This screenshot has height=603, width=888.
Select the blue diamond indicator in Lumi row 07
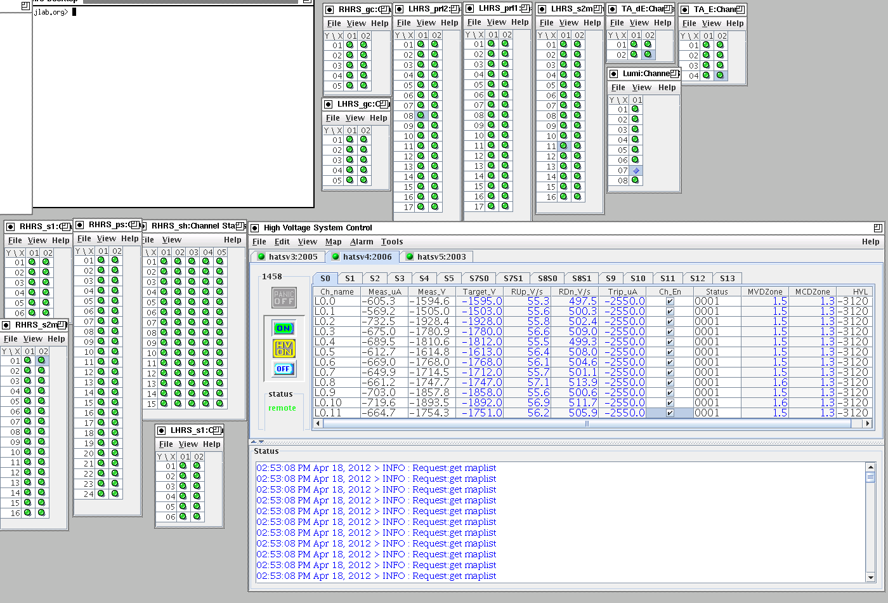[x=636, y=170]
